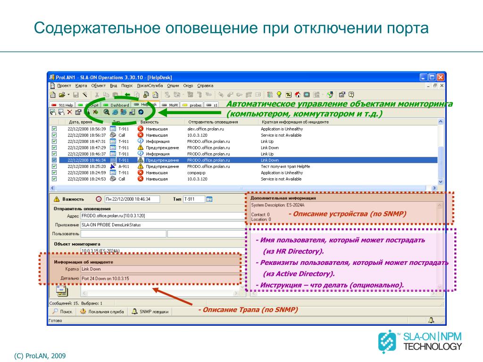
Task: Click the Open folder toolbar icon
Action: point(62,94)
